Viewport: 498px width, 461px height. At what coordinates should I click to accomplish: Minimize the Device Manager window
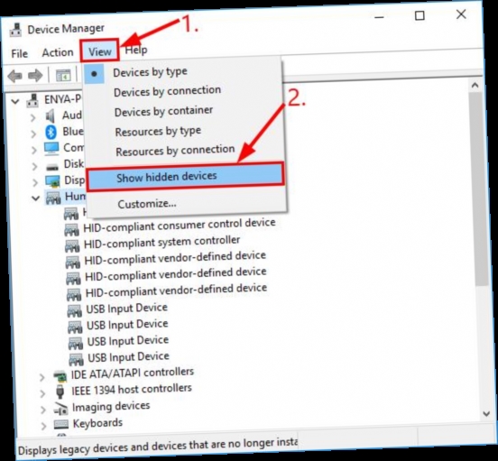pos(379,16)
